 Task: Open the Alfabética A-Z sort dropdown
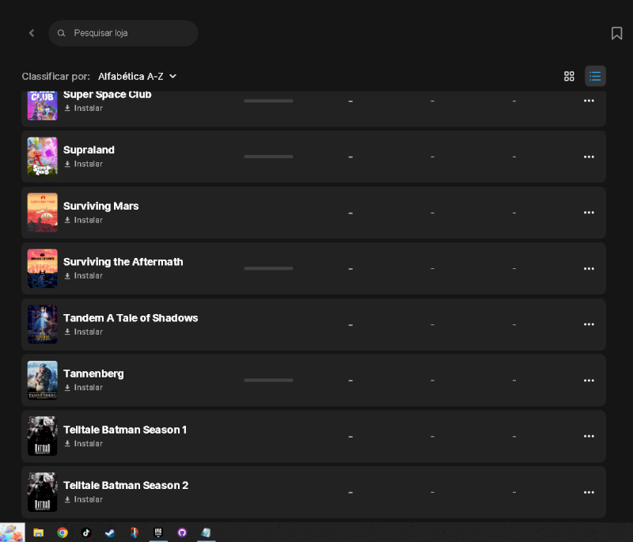[x=137, y=76]
